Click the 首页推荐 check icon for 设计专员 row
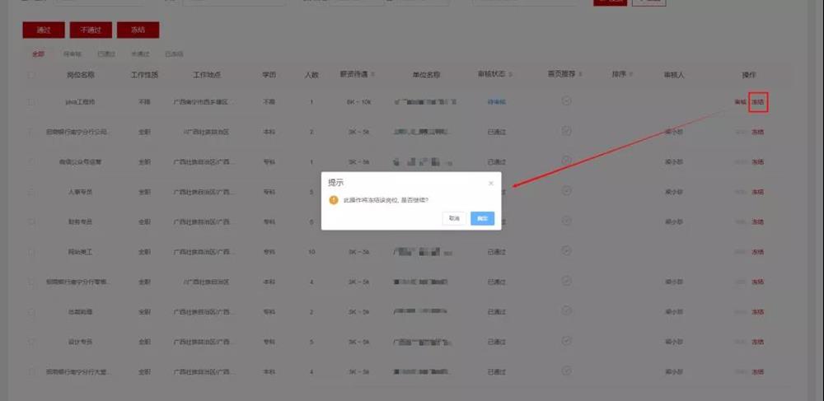This screenshot has height=401, width=824. 566,342
